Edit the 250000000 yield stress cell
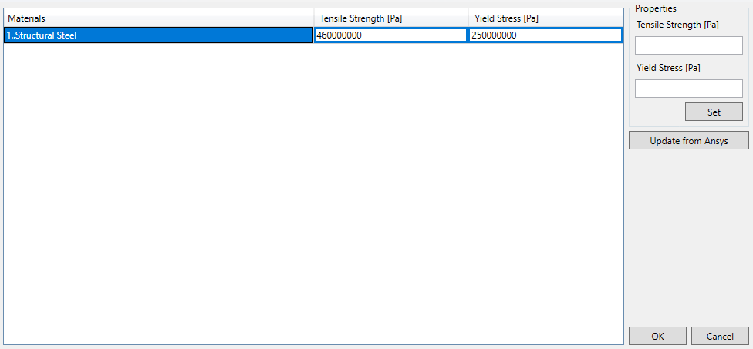753x349 pixels. point(545,35)
